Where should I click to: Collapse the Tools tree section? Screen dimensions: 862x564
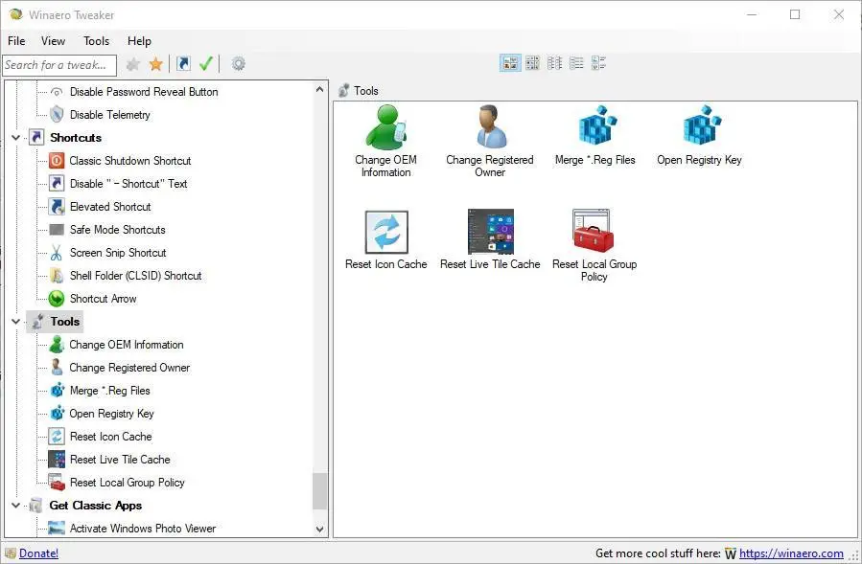[16, 322]
